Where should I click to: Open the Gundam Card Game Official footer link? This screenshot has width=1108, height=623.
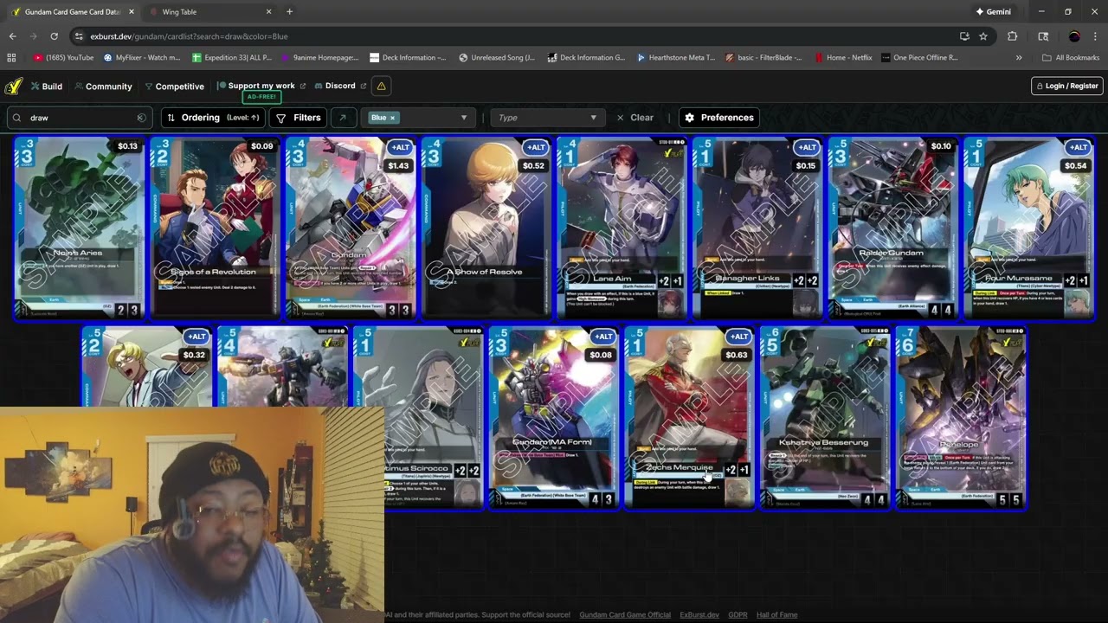pos(625,615)
